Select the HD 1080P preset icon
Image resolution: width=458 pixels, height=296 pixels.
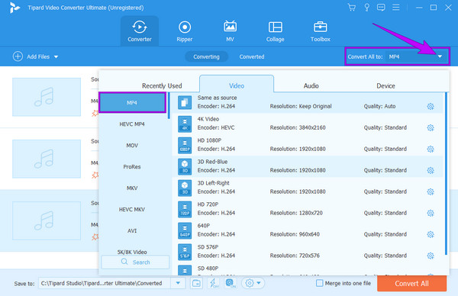[x=185, y=145]
